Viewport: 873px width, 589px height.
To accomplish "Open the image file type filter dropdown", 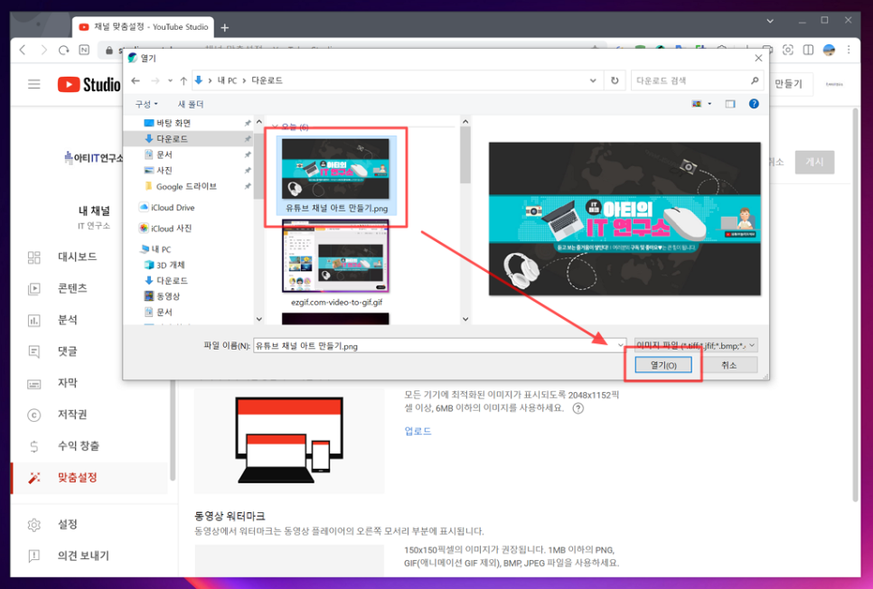I will pyautogui.click(x=696, y=346).
